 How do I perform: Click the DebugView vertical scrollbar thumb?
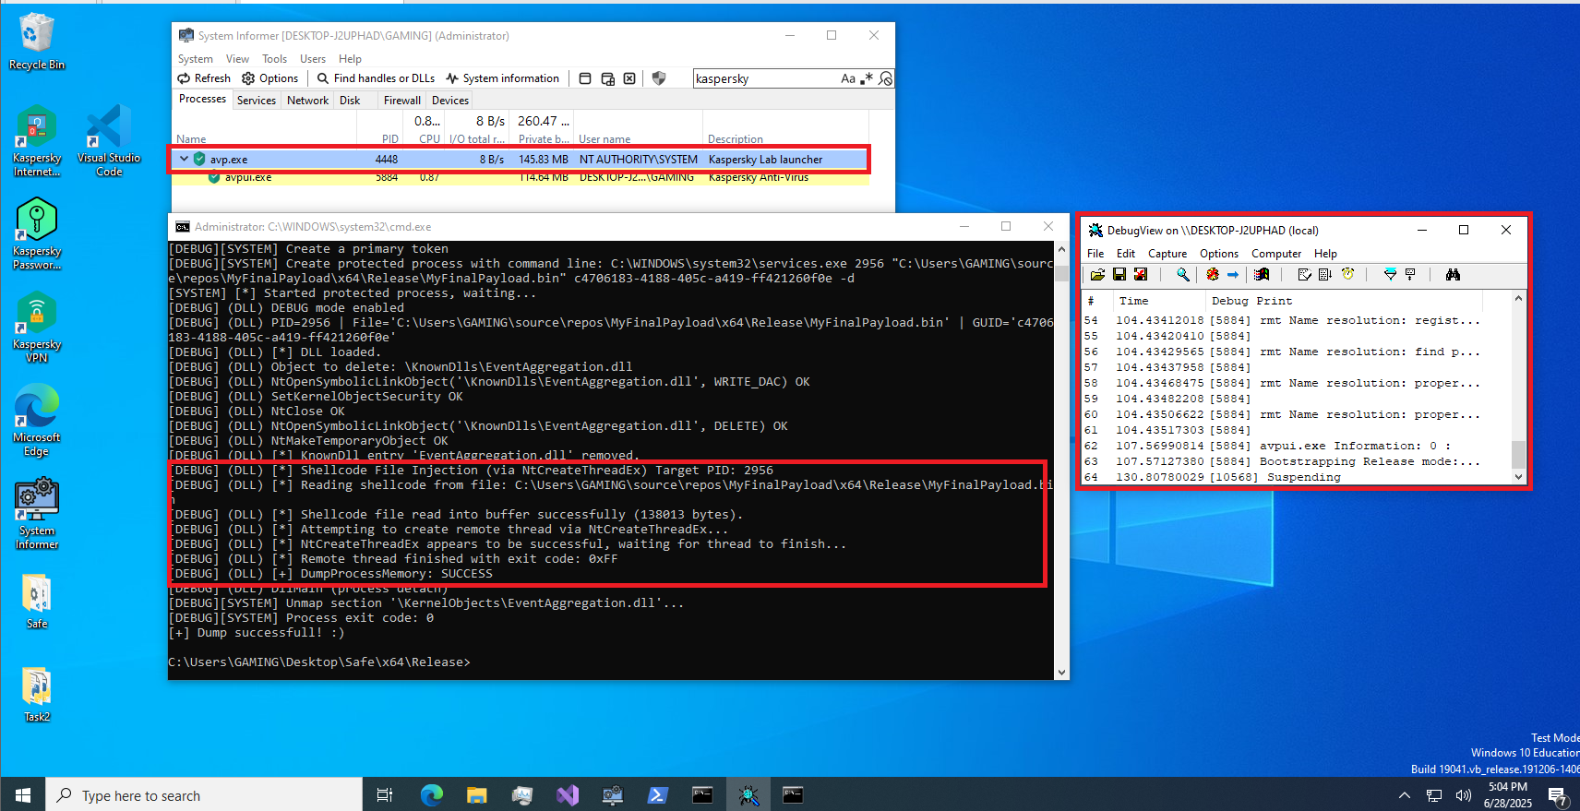1518,455
